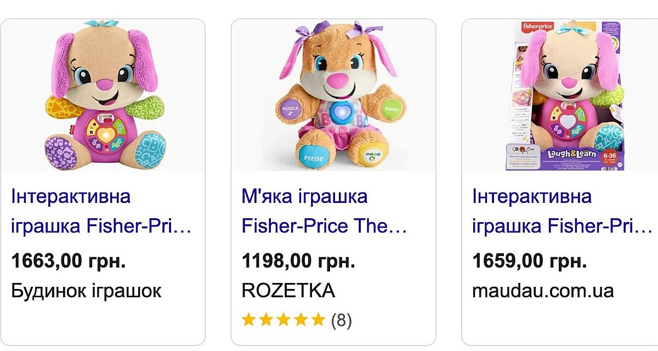The height and width of the screenshot is (351, 658).
Task: Select the 'Будинок іграшок' store name
Action: pyautogui.click(x=86, y=291)
